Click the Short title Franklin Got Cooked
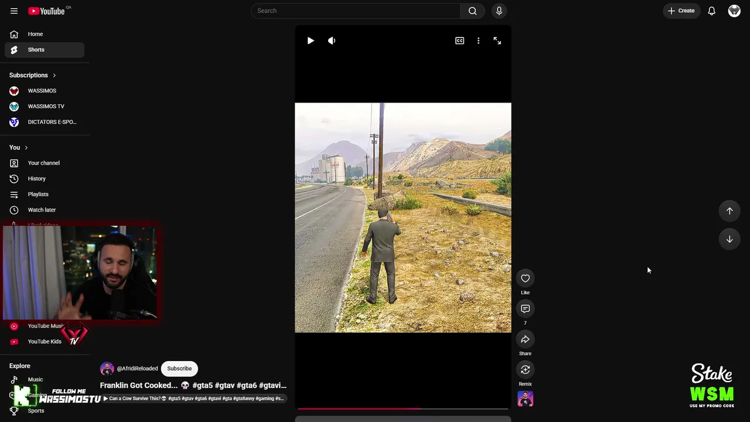This screenshot has width=750, height=422. pyautogui.click(x=193, y=385)
